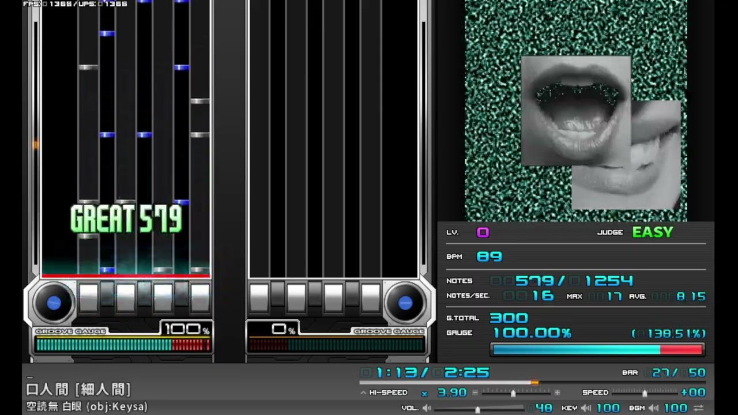Click the left player's blue turntable
This screenshot has height=415, width=738.
[54, 302]
